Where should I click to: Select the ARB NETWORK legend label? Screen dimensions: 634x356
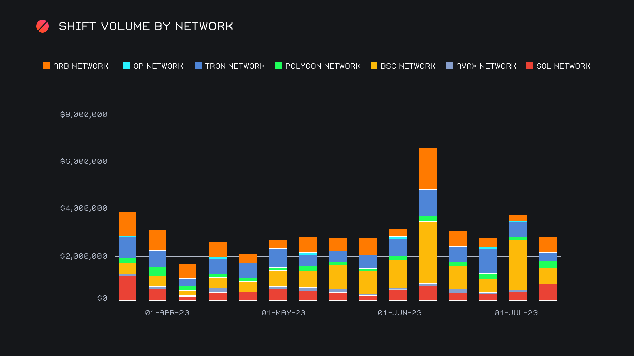pos(81,66)
